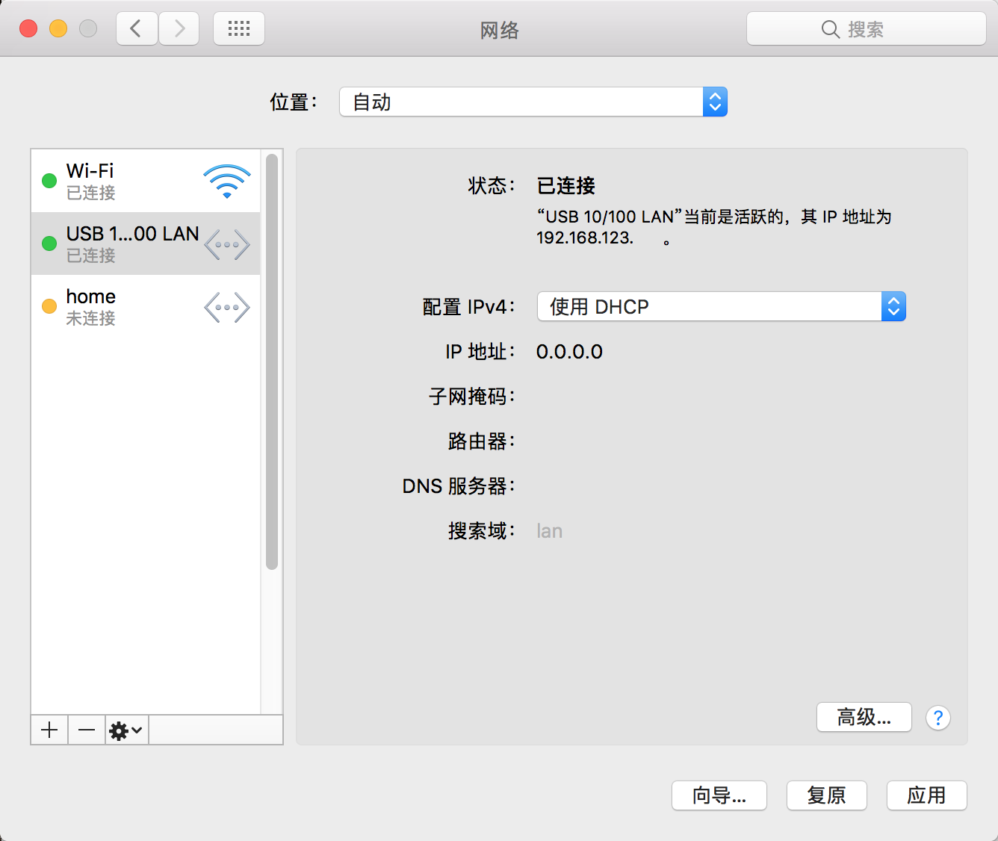
Task: Click the USB 10/100 LAN adapter icon
Action: (226, 243)
